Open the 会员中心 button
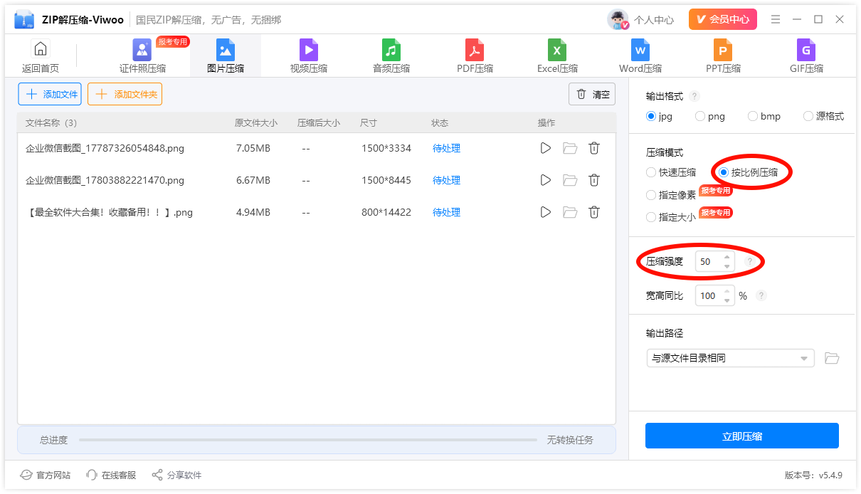The image size is (861, 494). coord(723,19)
